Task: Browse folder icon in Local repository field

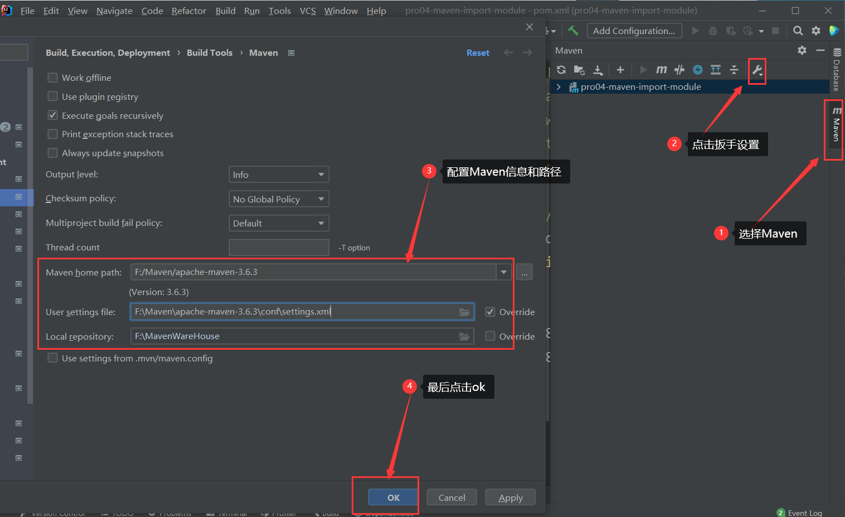Action: pyautogui.click(x=464, y=336)
